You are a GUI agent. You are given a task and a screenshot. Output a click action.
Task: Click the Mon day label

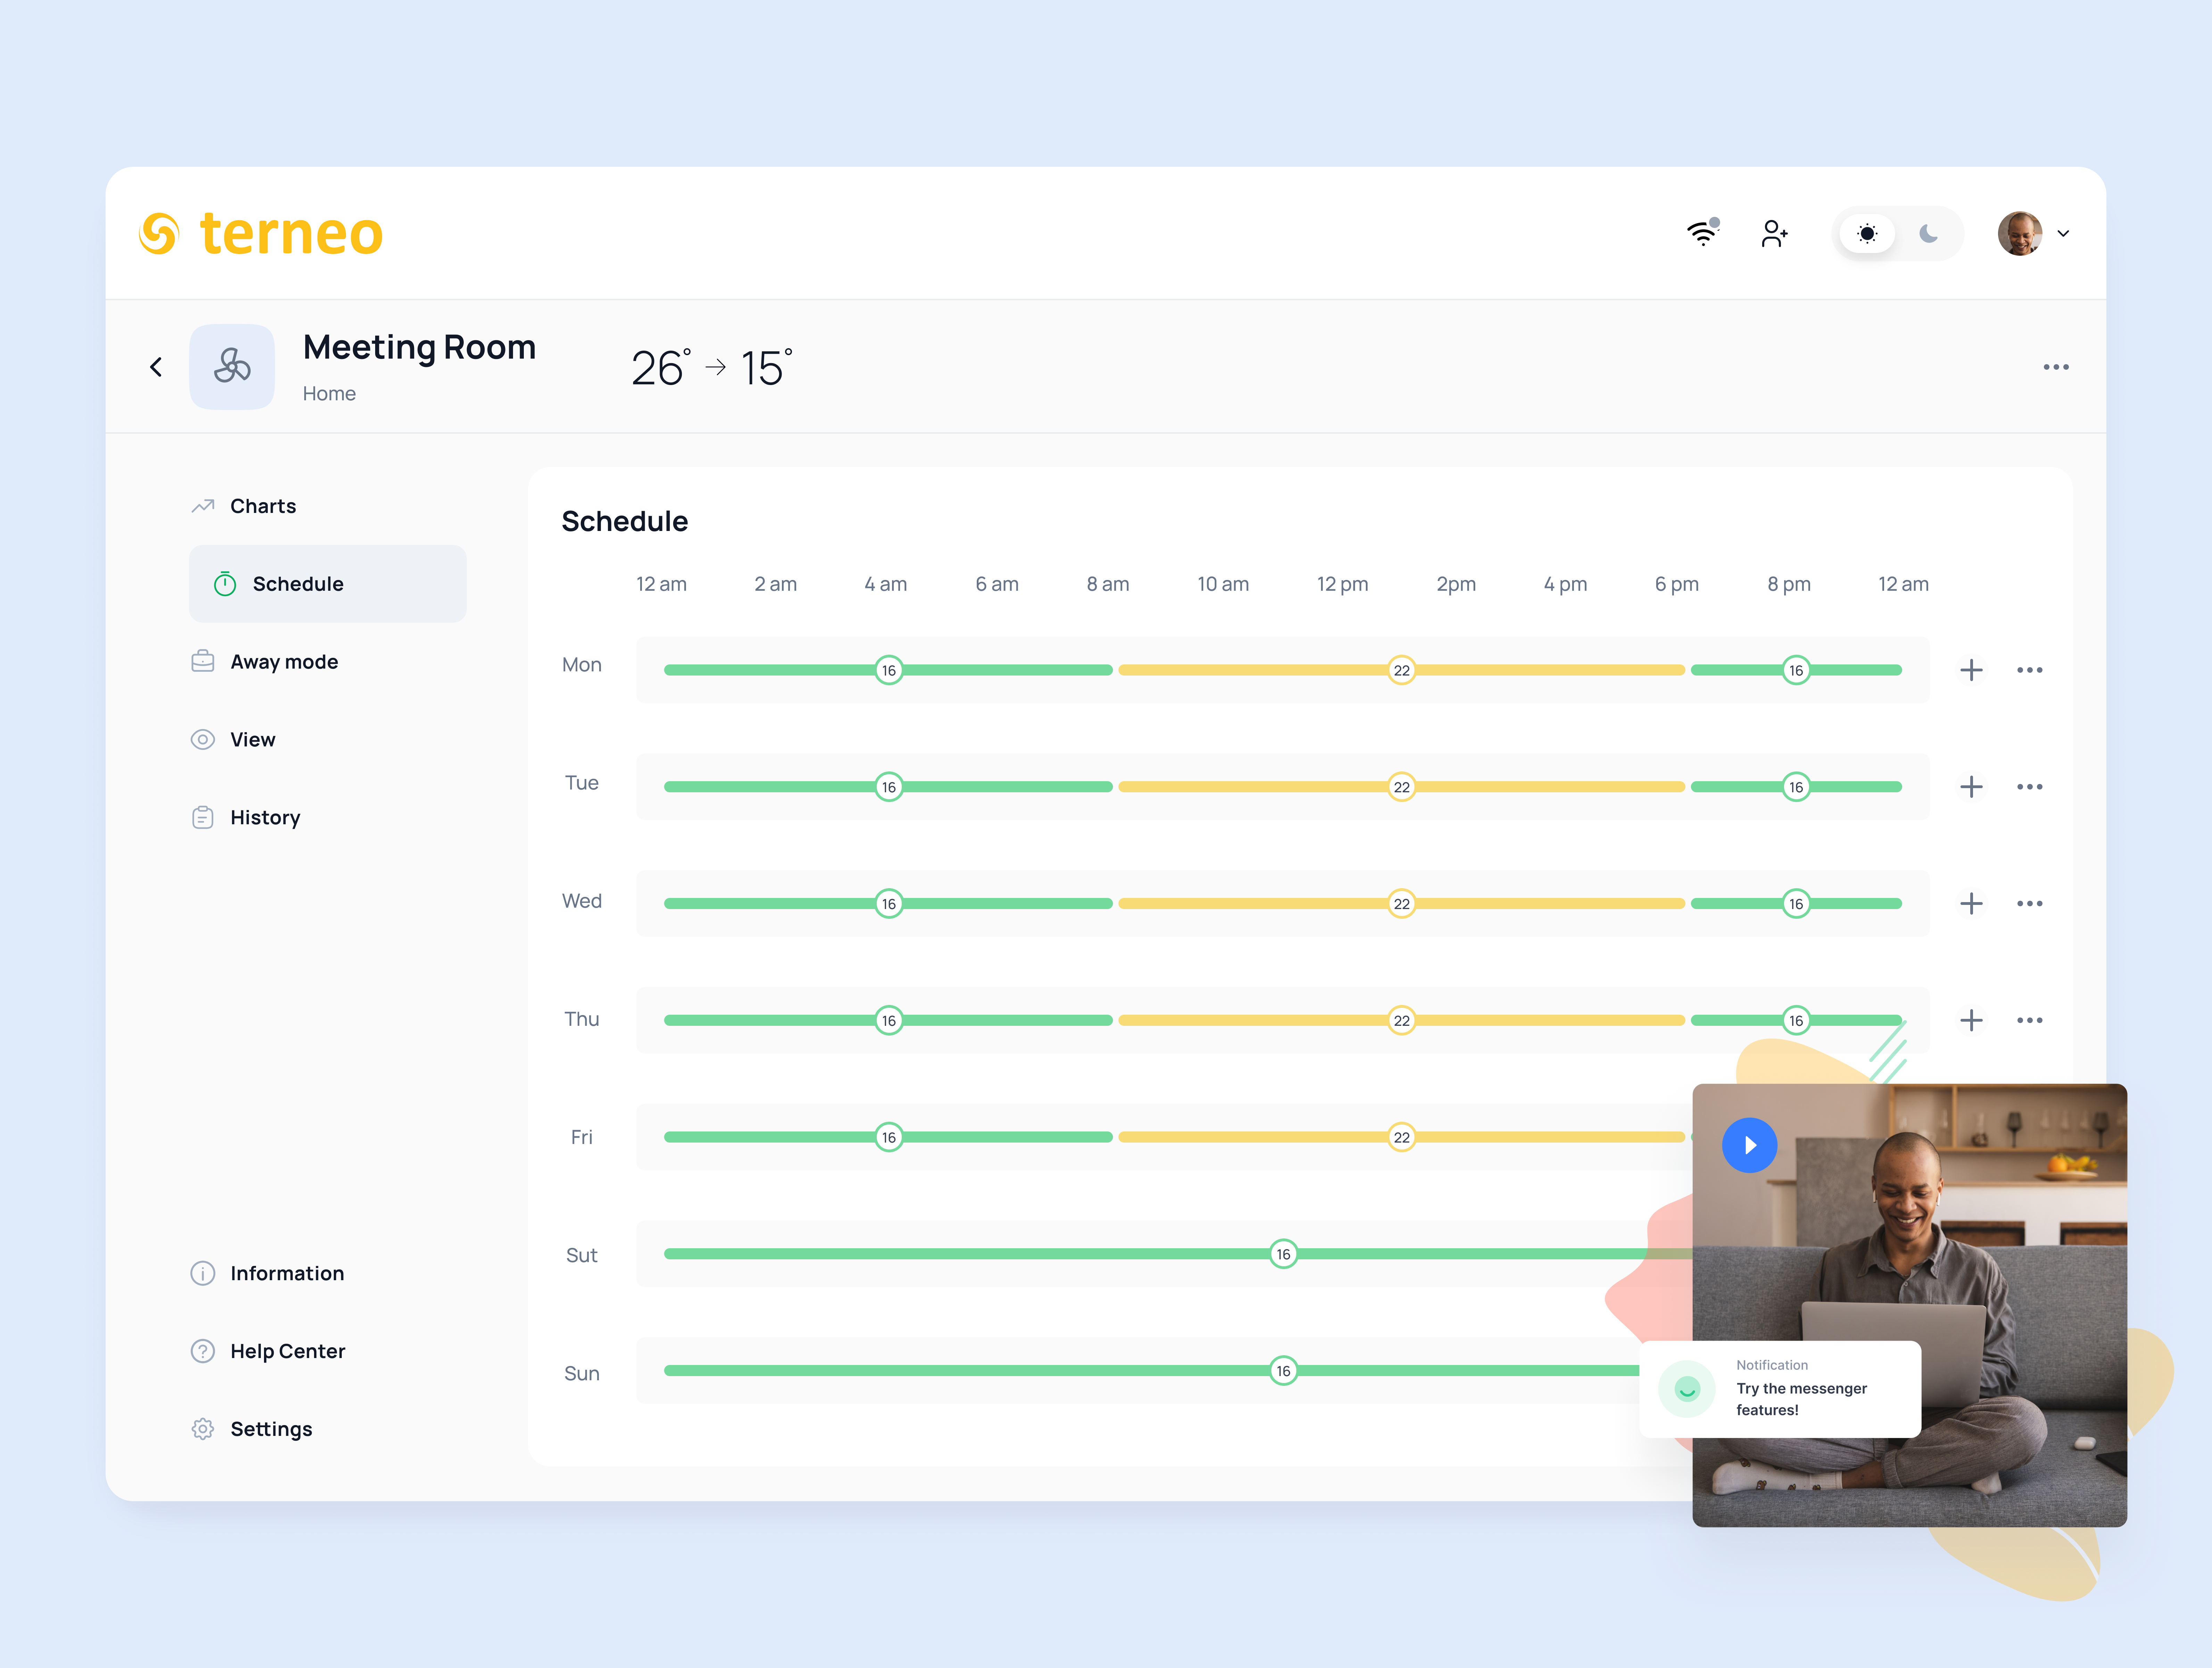581,664
